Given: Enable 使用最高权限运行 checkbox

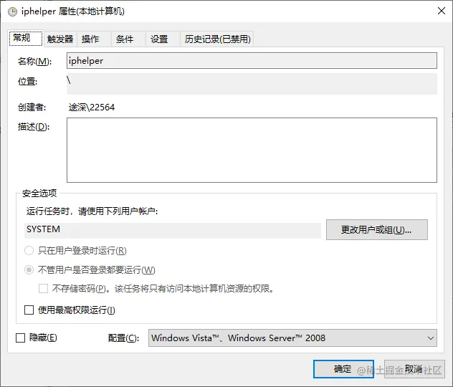Looking at the screenshot, I should pos(29,310).
